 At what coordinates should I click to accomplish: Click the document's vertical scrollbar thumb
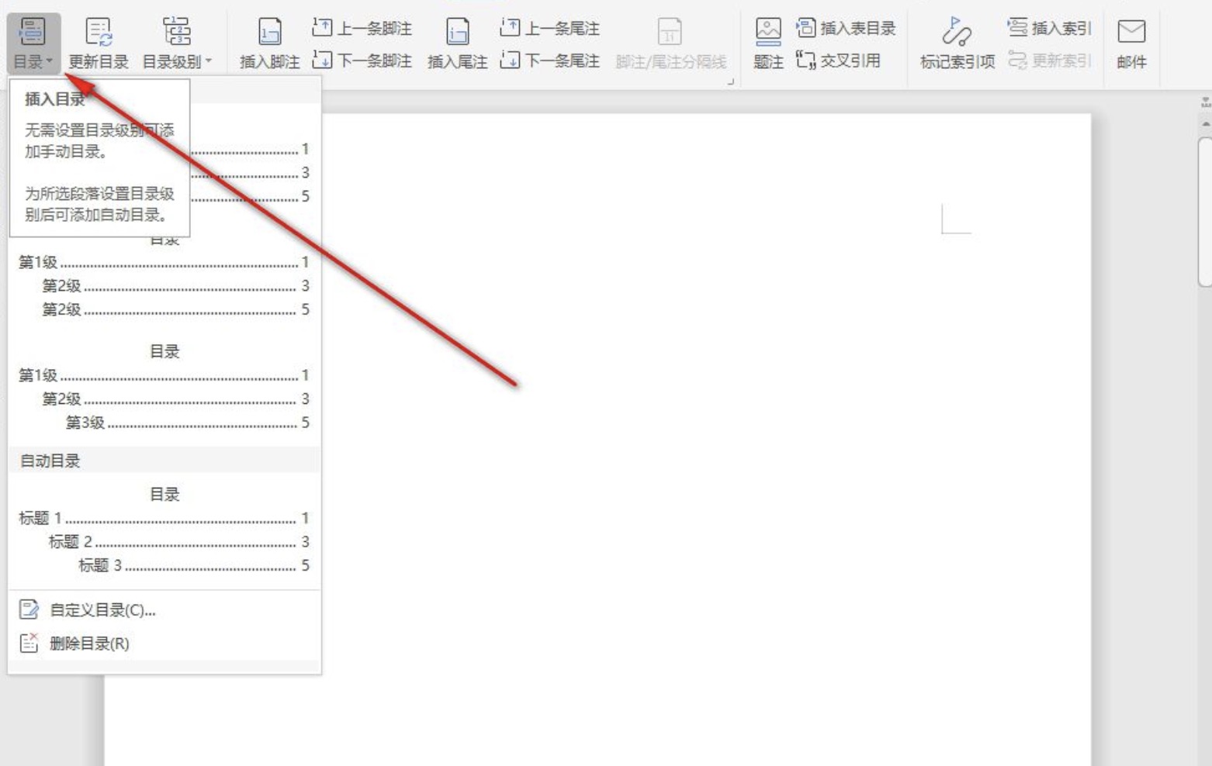click(1205, 212)
